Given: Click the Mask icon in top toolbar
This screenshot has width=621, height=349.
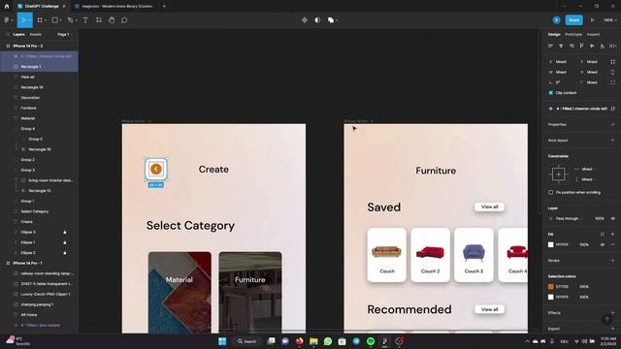Looking at the screenshot, I should tap(317, 20).
